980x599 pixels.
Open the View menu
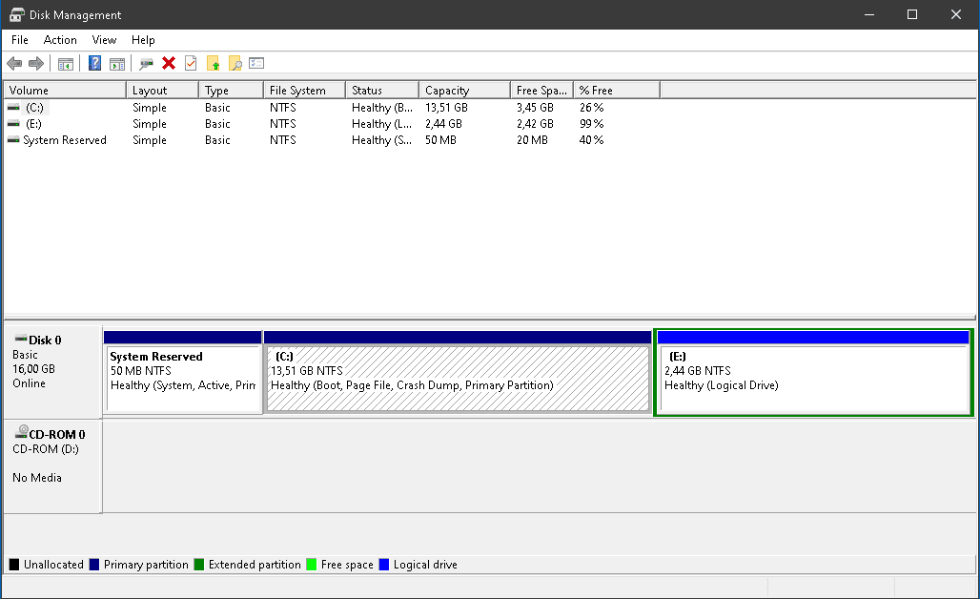(104, 40)
